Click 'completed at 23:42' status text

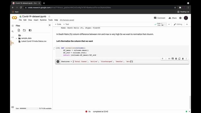tap(100, 111)
